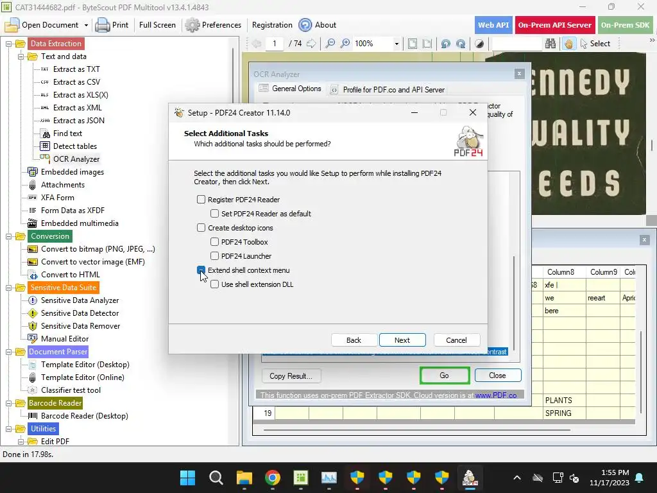Collapse the Data Extraction tree node
Viewport: 657px width, 493px height.
8,44
